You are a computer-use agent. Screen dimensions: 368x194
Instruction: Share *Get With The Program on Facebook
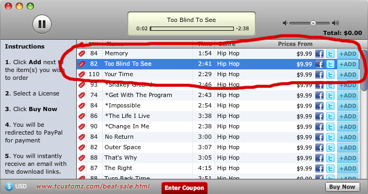(x=319, y=95)
